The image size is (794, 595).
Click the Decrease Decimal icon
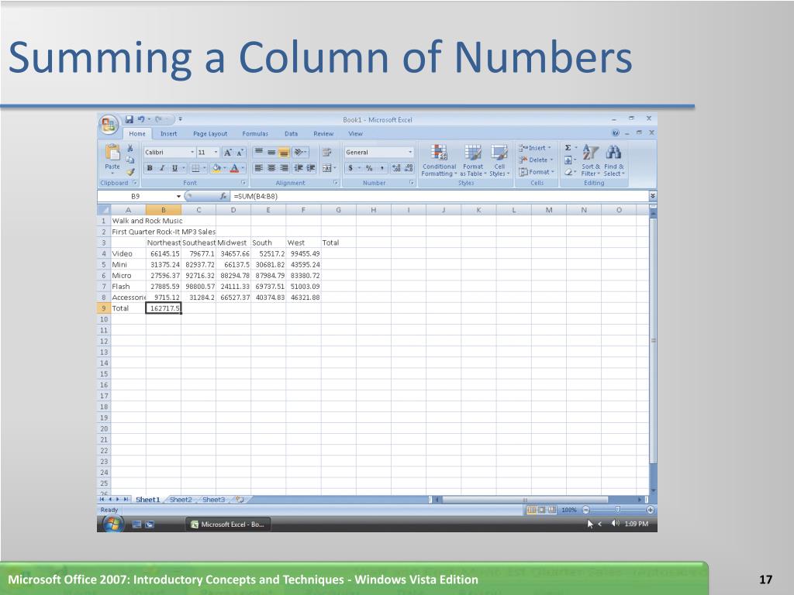409,168
